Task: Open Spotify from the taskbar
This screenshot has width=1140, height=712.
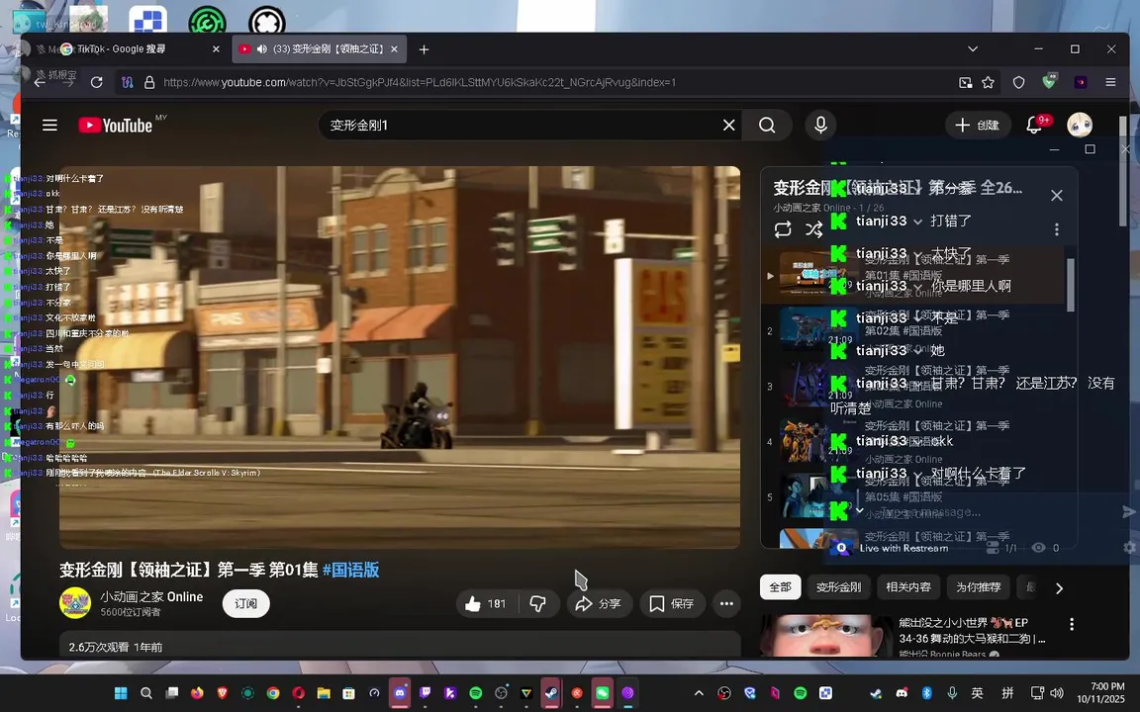Action: (x=475, y=693)
